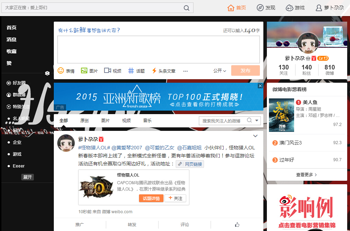350x231 pixels.
Task: Close the 亚洲新歌榜 banner ad
Action: (x=260, y=86)
